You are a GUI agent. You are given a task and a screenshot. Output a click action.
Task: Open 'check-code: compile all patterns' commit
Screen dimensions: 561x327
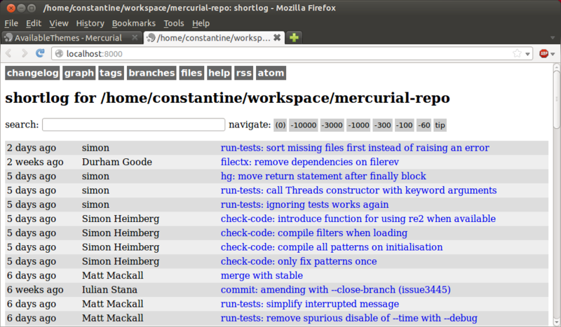click(332, 247)
